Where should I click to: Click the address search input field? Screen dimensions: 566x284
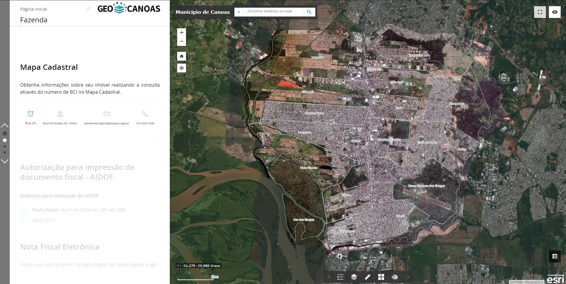pos(273,11)
